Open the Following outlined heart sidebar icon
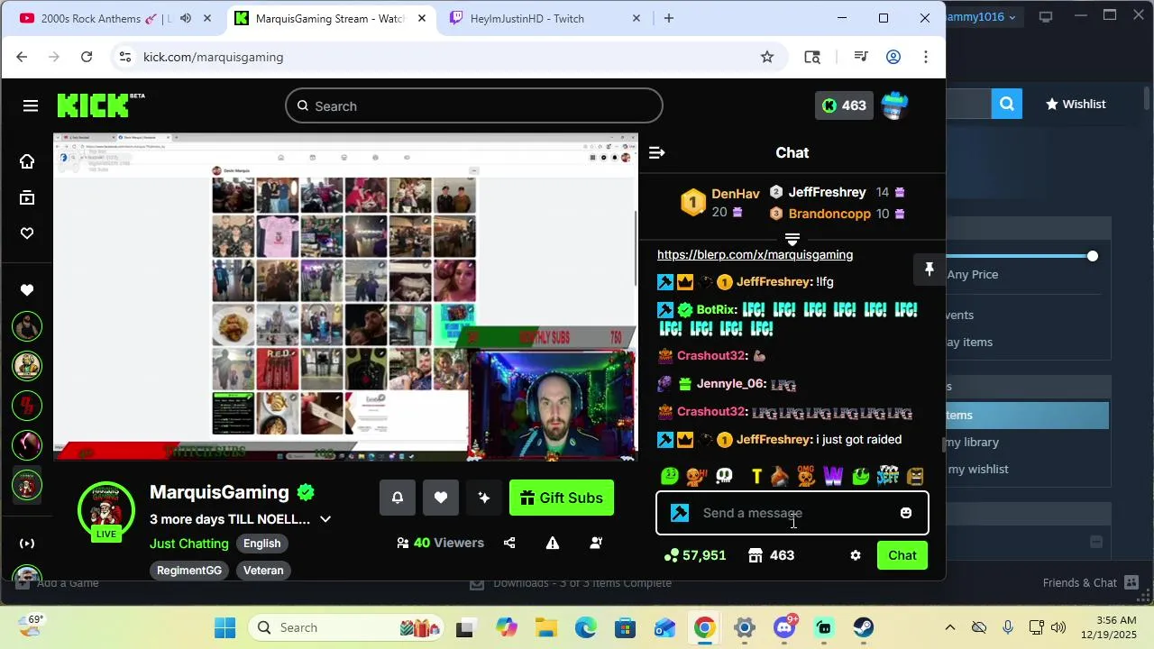 (27, 233)
